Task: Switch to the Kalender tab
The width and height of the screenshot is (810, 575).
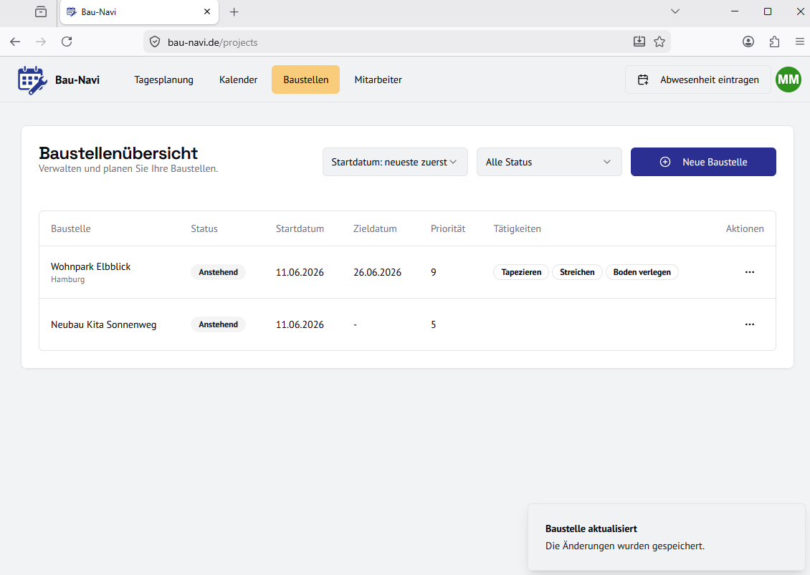Action: click(x=238, y=79)
